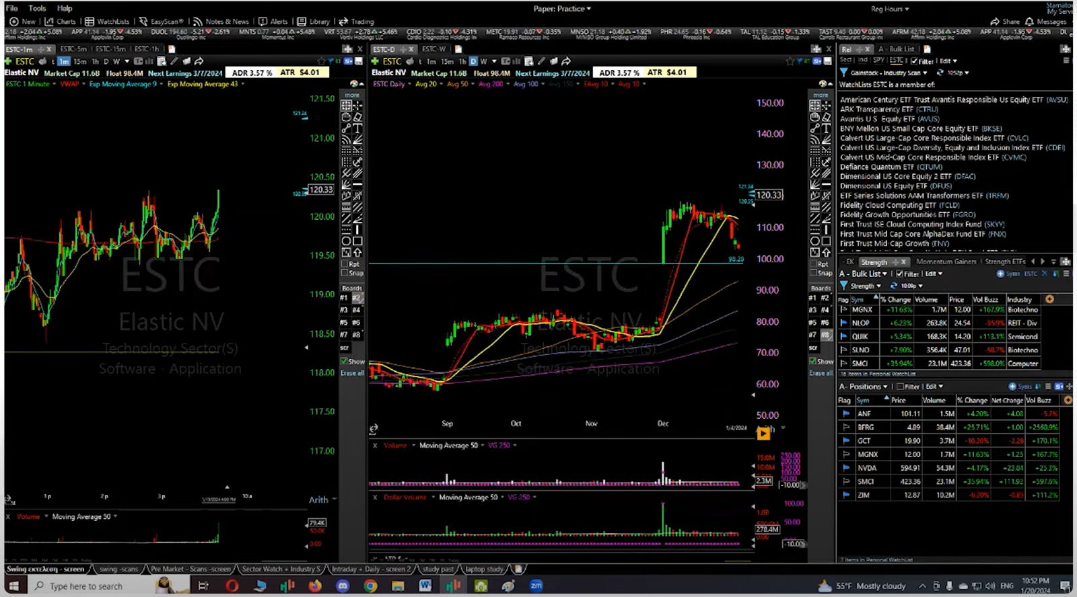Screen dimensions: 1077x597
Task: Open the Paper: Practice account dropdown
Action: tap(561, 9)
